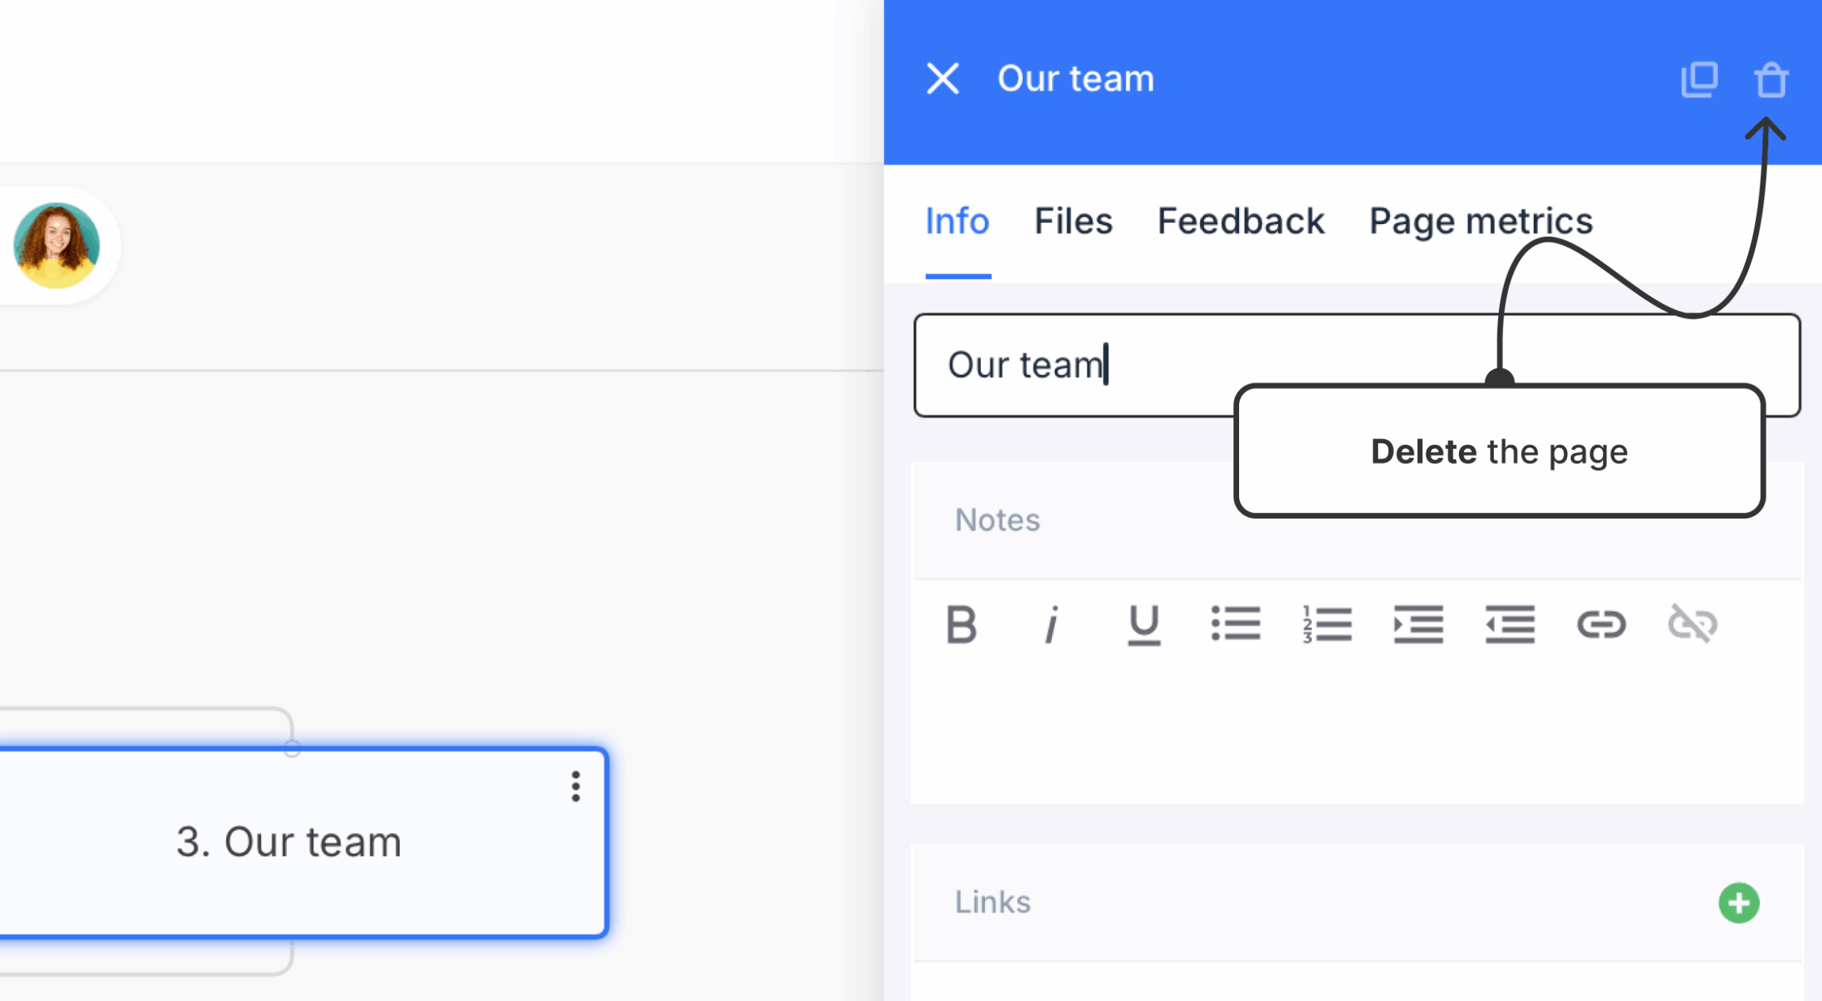The width and height of the screenshot is (1822, 1001).
Task: Open the Our team card options menu
Action: tap(576, 786)
